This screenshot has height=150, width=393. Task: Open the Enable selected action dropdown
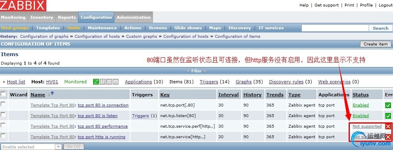31,147
